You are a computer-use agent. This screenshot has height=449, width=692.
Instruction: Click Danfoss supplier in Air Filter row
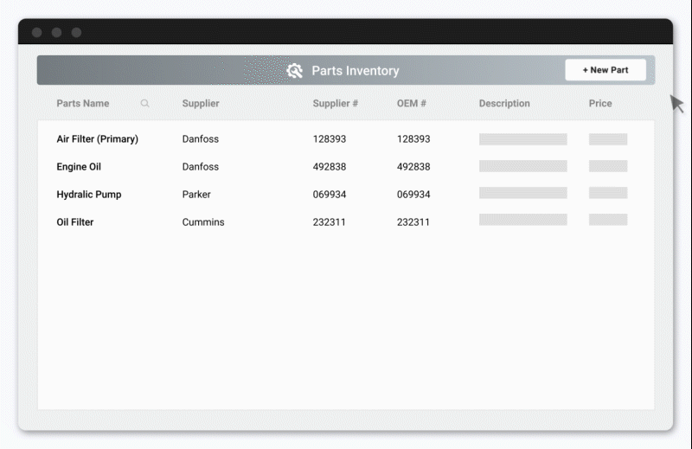(201, 139)
